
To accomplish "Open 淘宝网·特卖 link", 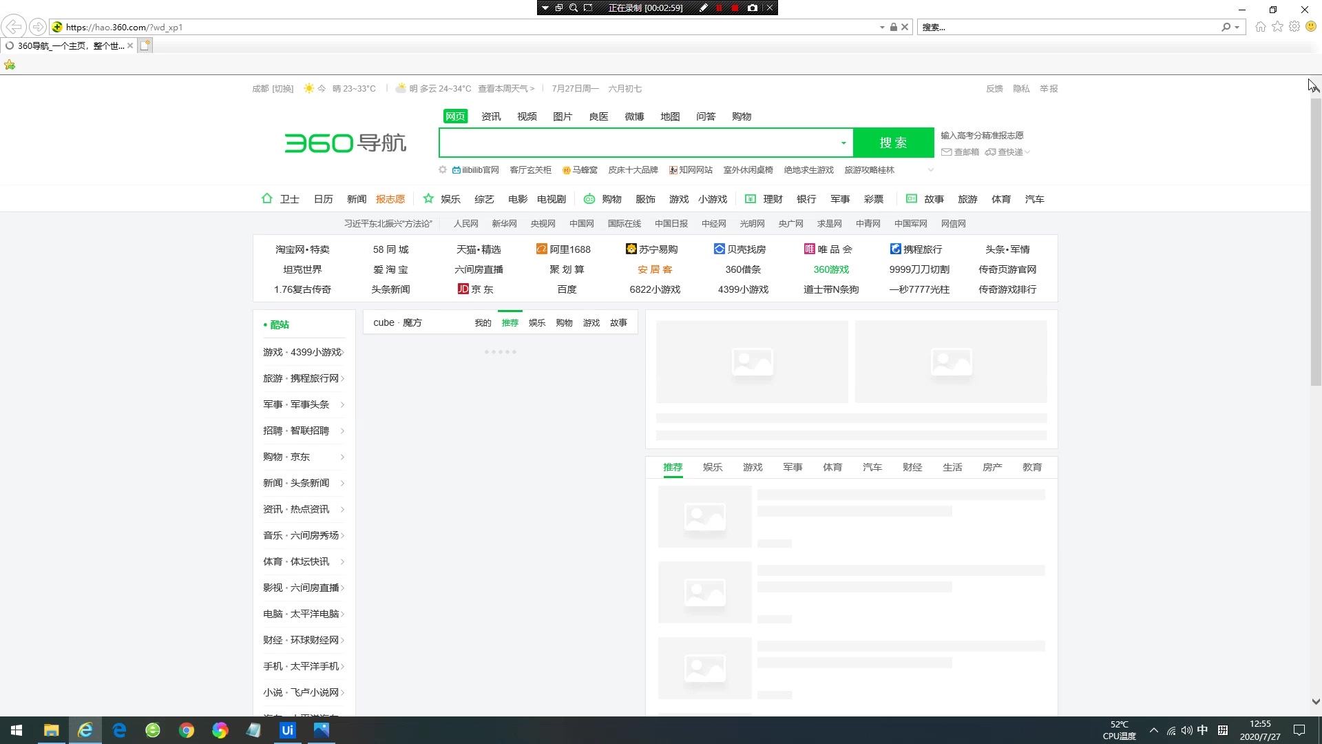I will [302, 249].
